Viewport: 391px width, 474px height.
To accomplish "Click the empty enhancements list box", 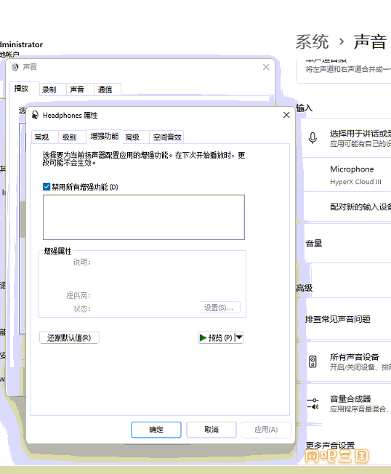I will [x=144, y=217].
